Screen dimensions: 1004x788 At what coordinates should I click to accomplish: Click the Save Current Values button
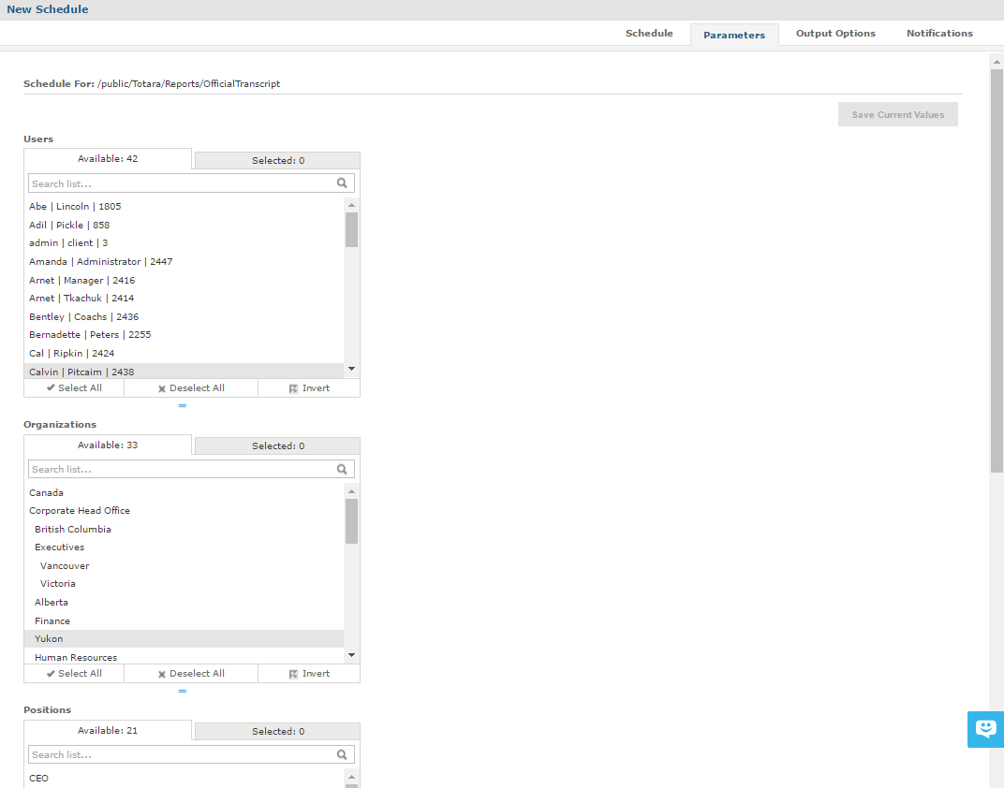(897, 115)
